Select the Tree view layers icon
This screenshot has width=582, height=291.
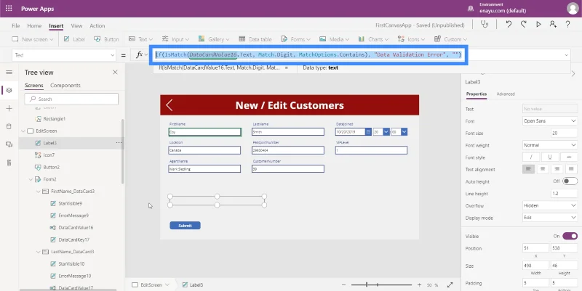[x=9, y=90]
